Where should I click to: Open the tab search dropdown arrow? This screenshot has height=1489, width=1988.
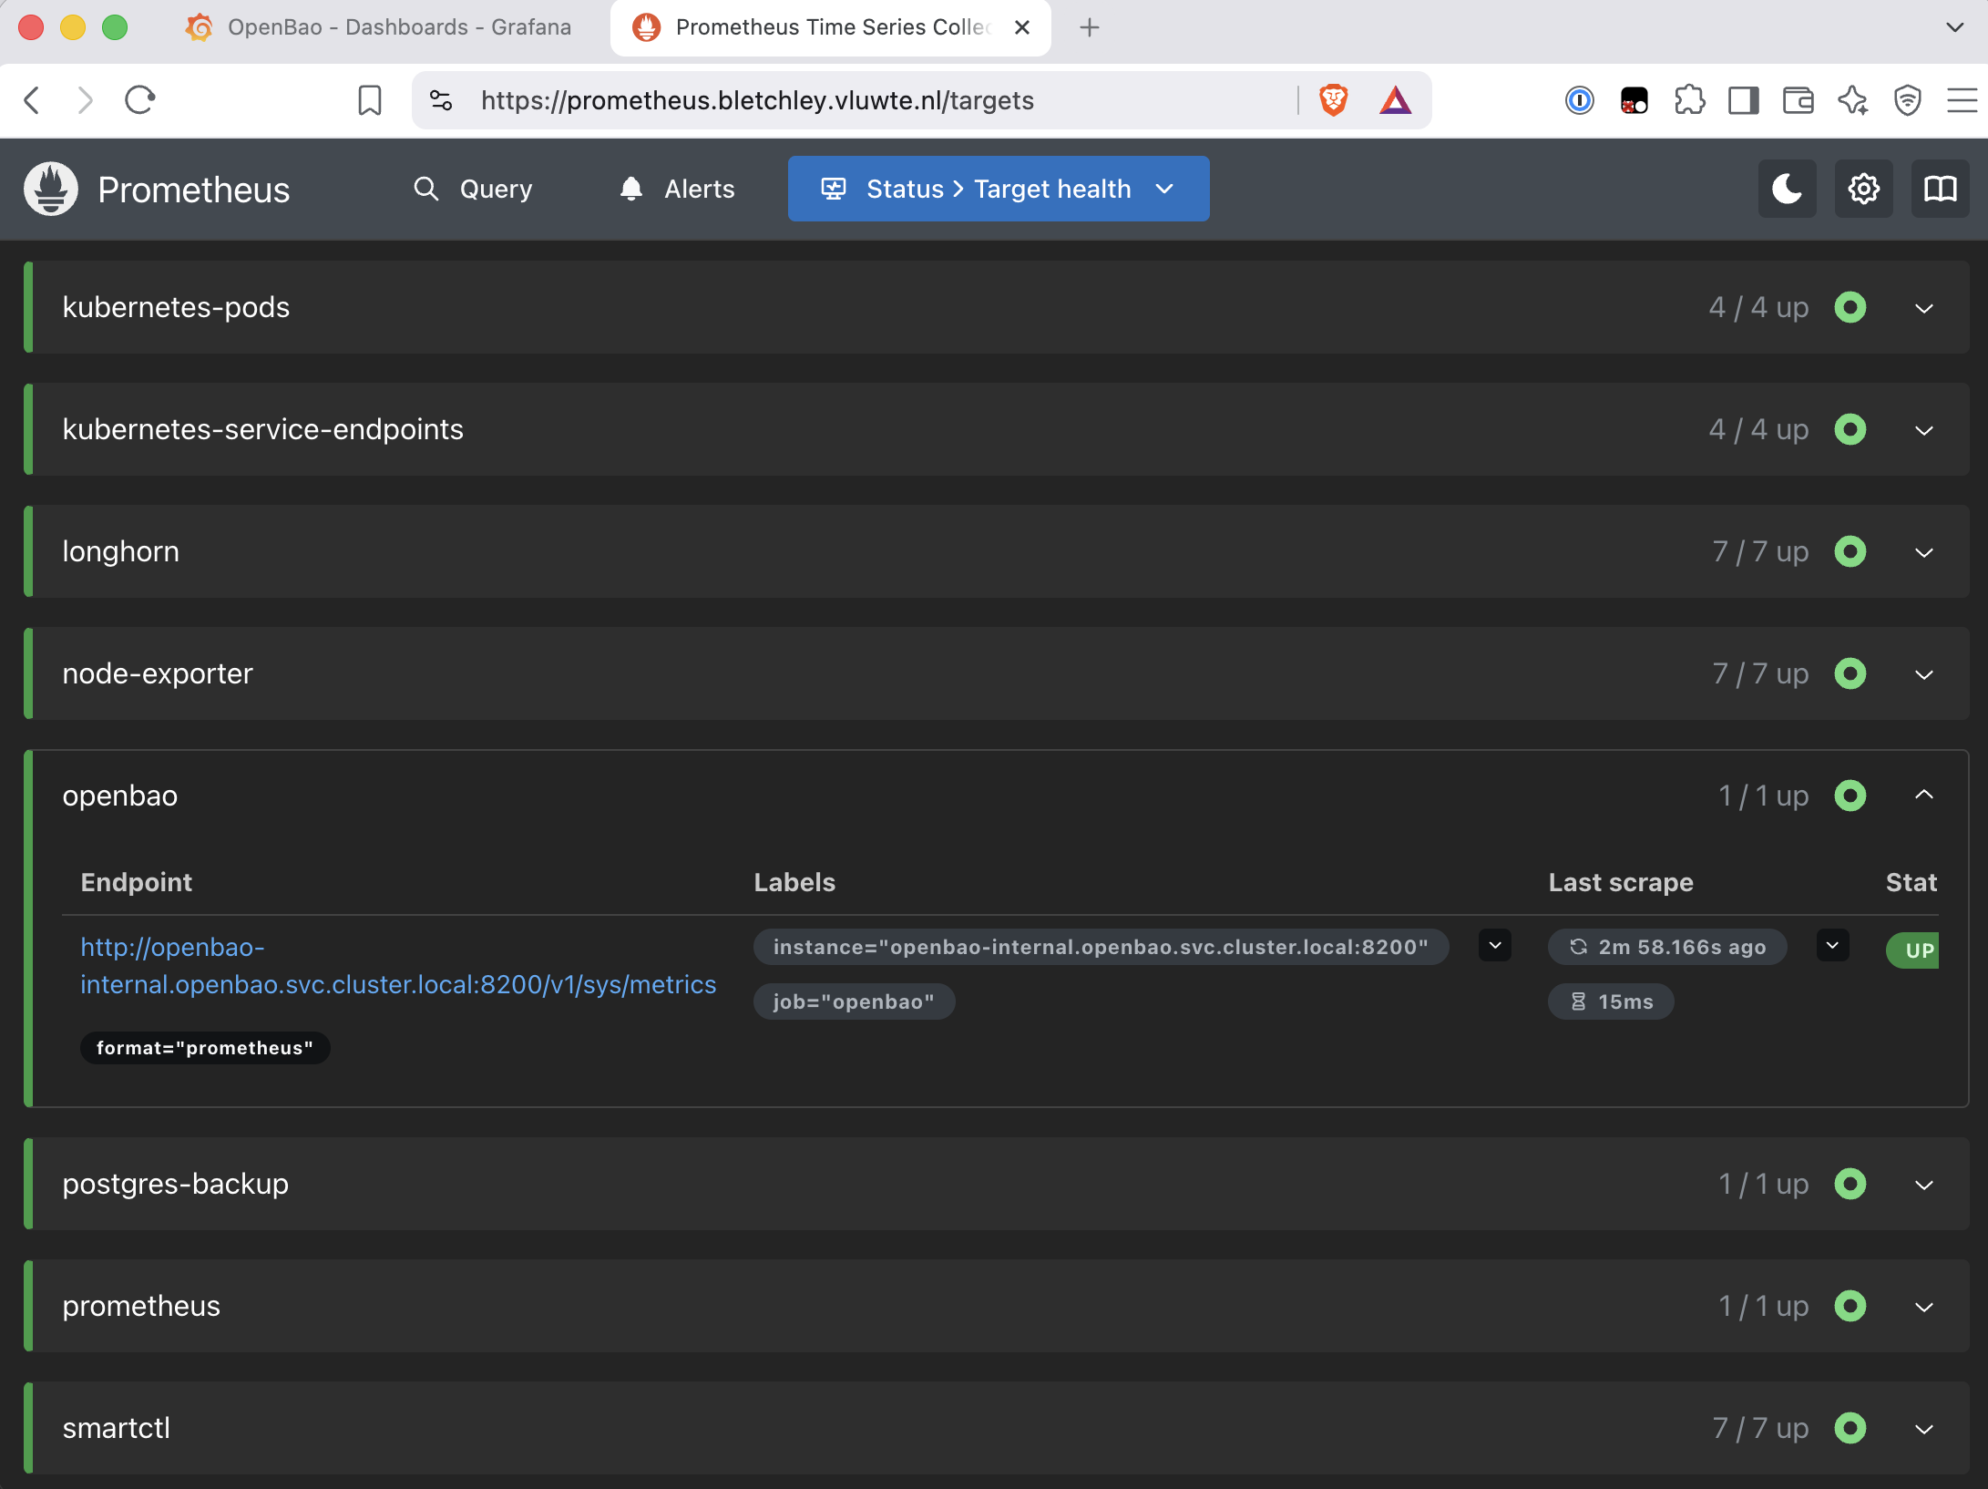pos(1954,27)
